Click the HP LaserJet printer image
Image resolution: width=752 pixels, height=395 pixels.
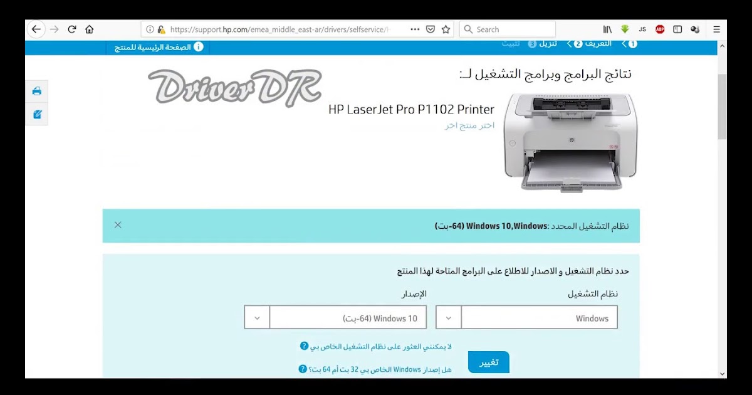(x=570, y=143)
